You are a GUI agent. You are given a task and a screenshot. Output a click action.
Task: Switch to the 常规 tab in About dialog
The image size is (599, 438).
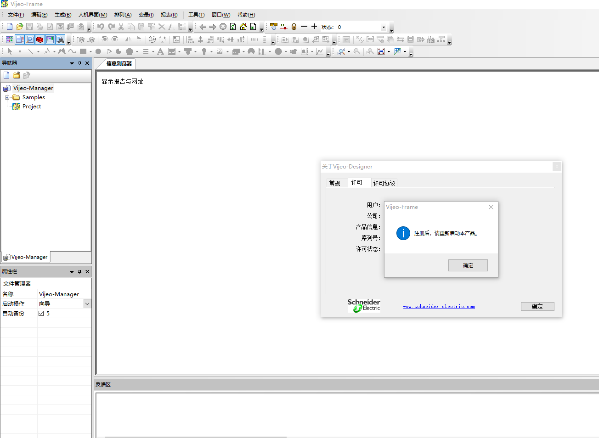[x=335, y=183]
